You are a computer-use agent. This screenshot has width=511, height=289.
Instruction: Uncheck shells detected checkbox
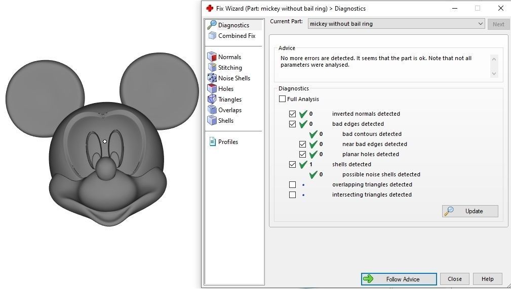292,164
